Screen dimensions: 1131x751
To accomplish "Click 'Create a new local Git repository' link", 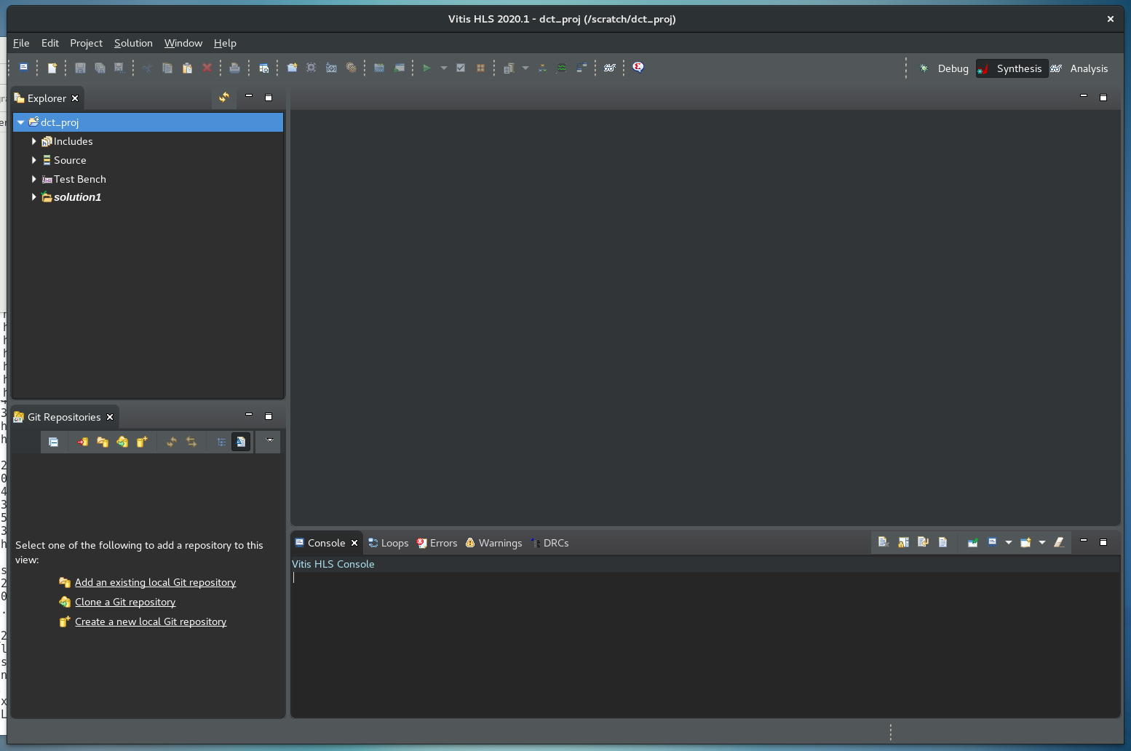I will (151, 621).
